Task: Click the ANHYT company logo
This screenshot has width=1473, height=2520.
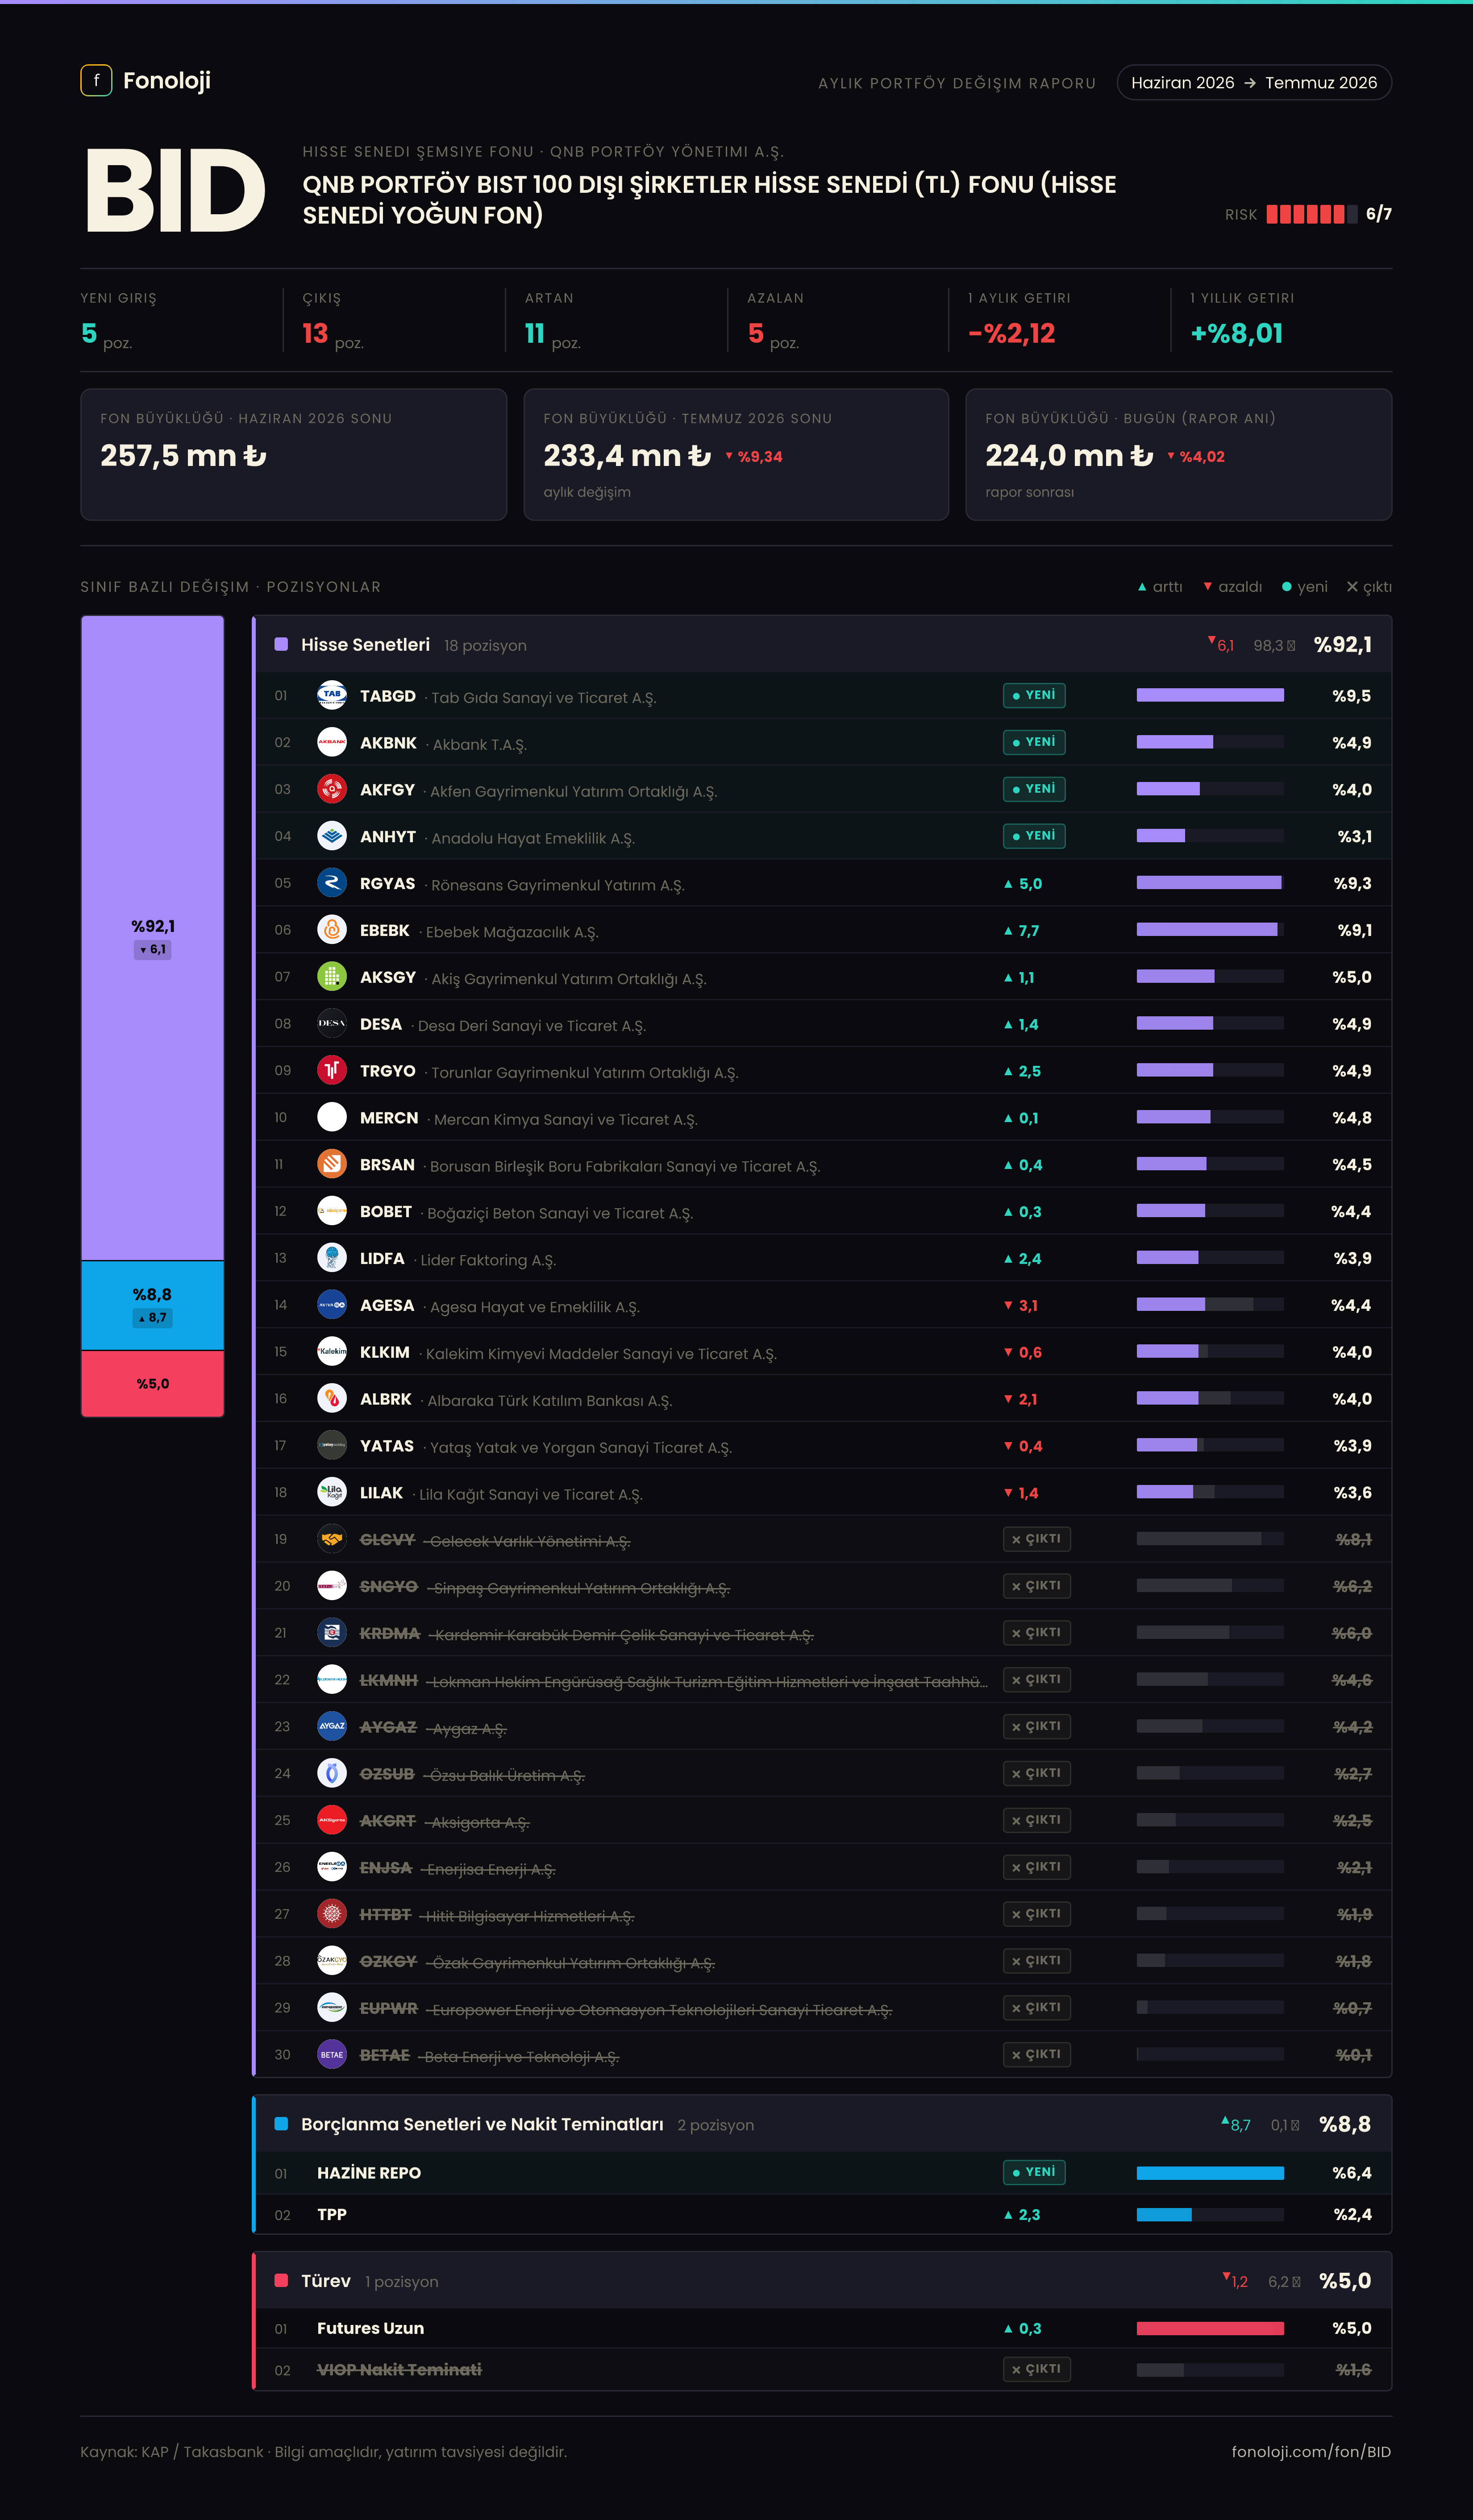Action: click(x=332, y=836)
